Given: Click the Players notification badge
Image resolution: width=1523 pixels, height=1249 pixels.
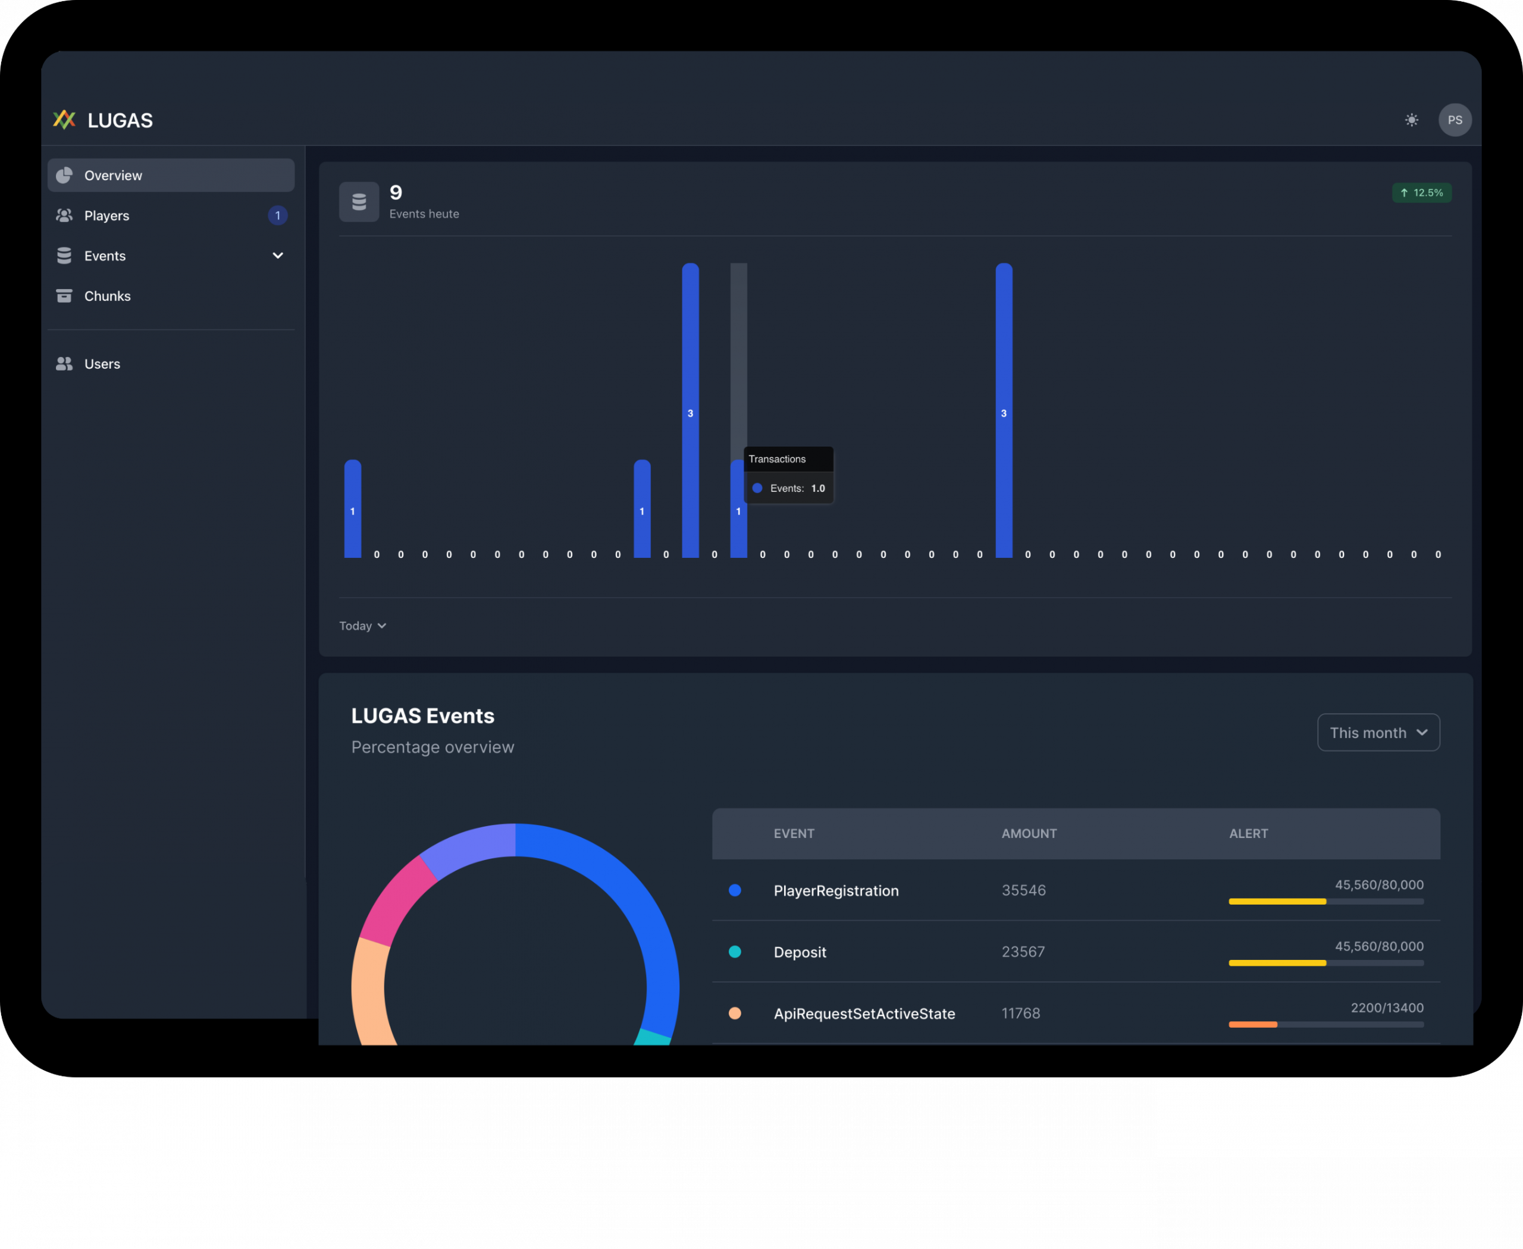Looking at the screenshot, I should coord(278,216).
